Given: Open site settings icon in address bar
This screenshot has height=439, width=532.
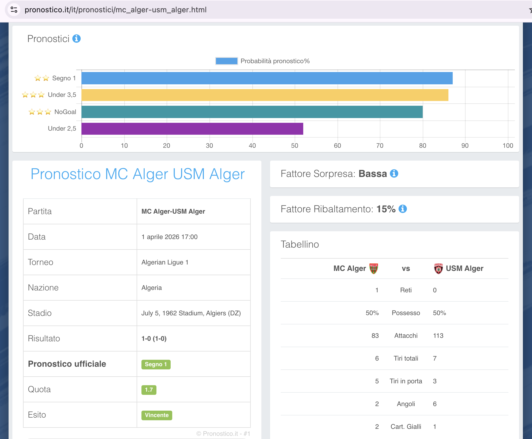Looking at the screenshot, I should pos(14,10).
